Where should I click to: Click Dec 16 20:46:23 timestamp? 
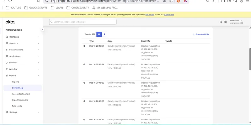(97, 101)
